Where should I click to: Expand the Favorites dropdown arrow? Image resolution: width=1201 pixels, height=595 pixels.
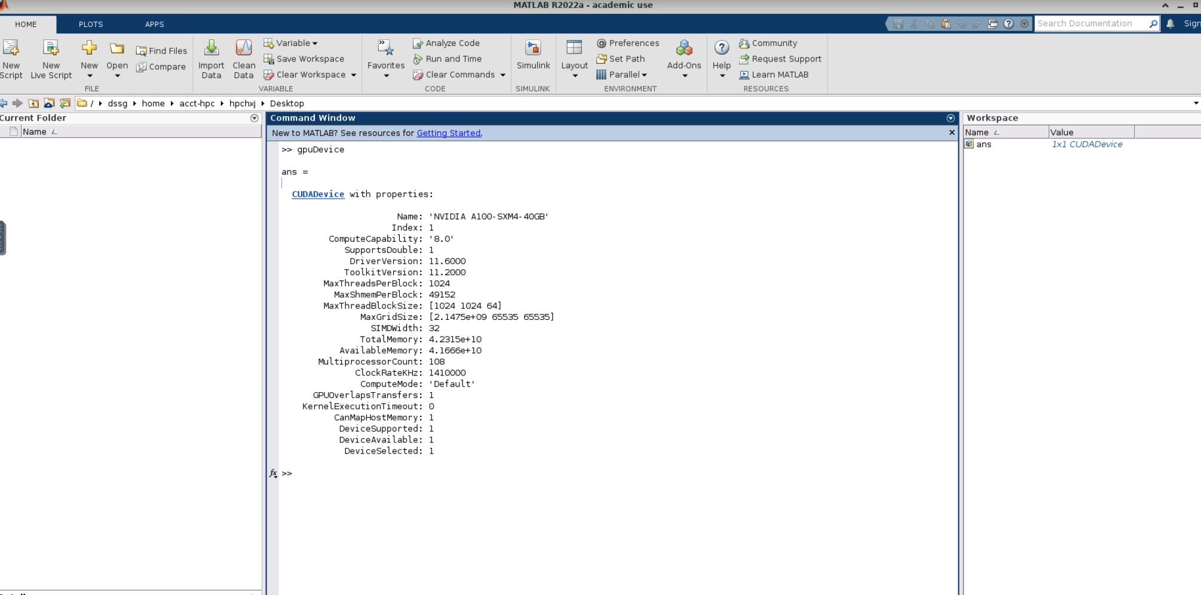(x=386, y=76)
